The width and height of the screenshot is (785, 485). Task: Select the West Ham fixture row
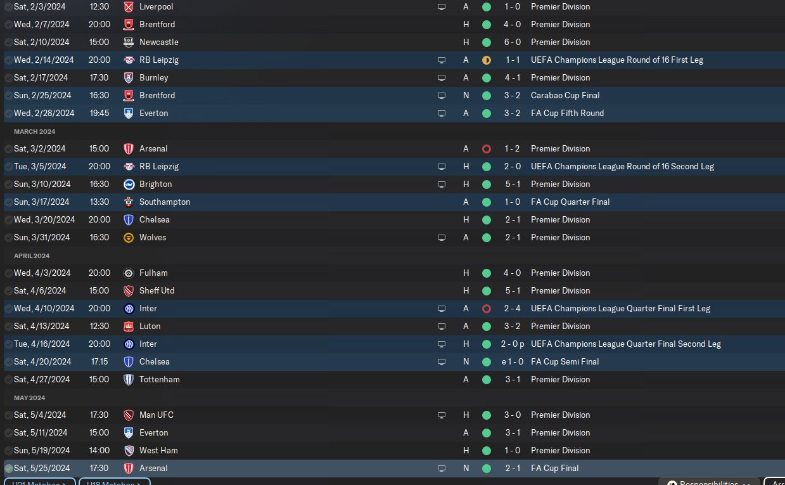pyautogui.click(x=393, y=451)
